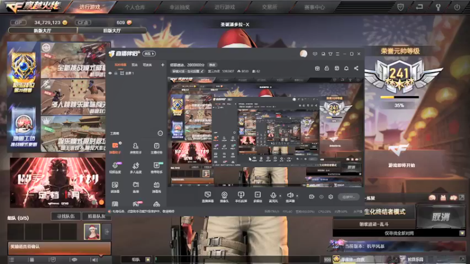Open the hamburger menu in 直播伴侣 title bar
This screenshot has height=264, width=470.
pyautogui.click(x=337, y=54)
